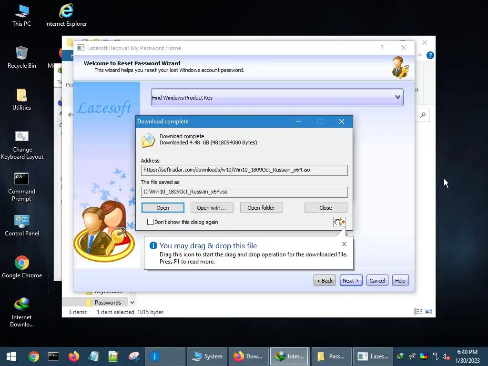Image resolution: width=488 pixels, height=366 pixels.
Task: Collapse the Explorer ribbon chevron
Action: pyautogui.click(x=420, y=55)
